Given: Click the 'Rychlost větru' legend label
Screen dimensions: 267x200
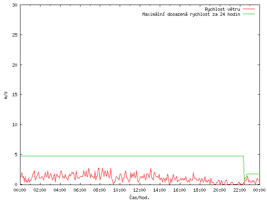Looking at the screenshot, I should coord(222,9).
